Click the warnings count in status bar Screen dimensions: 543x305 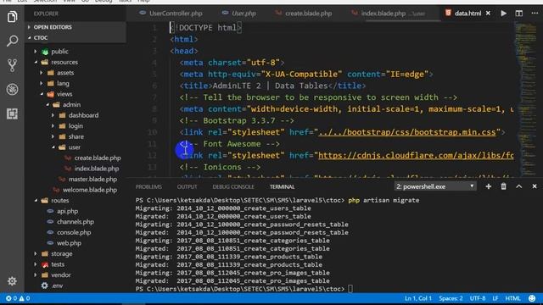coord(25,298)
